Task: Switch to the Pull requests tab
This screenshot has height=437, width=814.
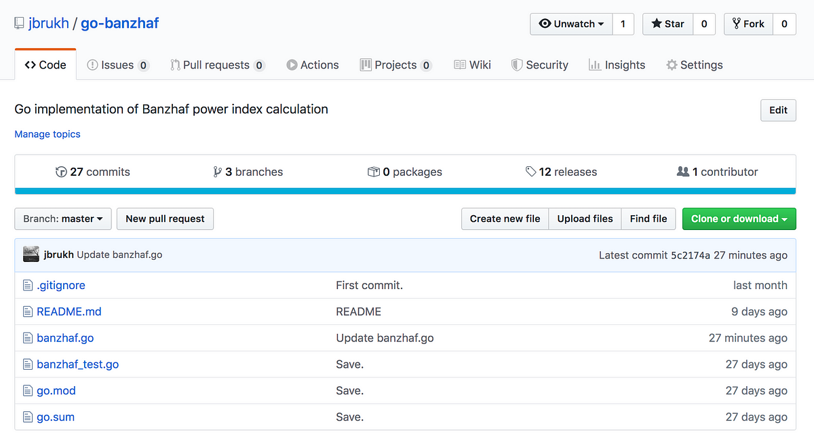Action: (217, 65)
